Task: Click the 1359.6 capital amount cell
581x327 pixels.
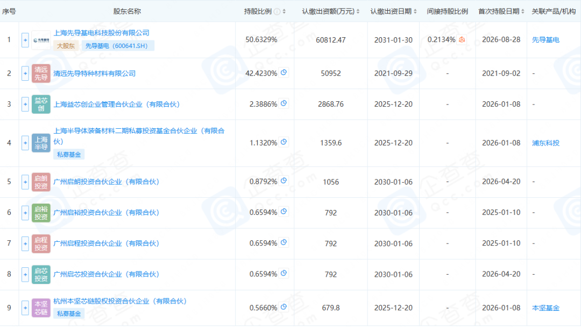Action: [331, 143]
